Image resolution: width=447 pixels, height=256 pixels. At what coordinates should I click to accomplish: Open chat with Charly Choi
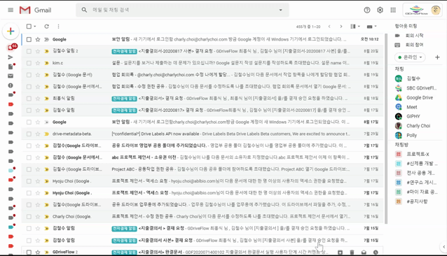418,126
